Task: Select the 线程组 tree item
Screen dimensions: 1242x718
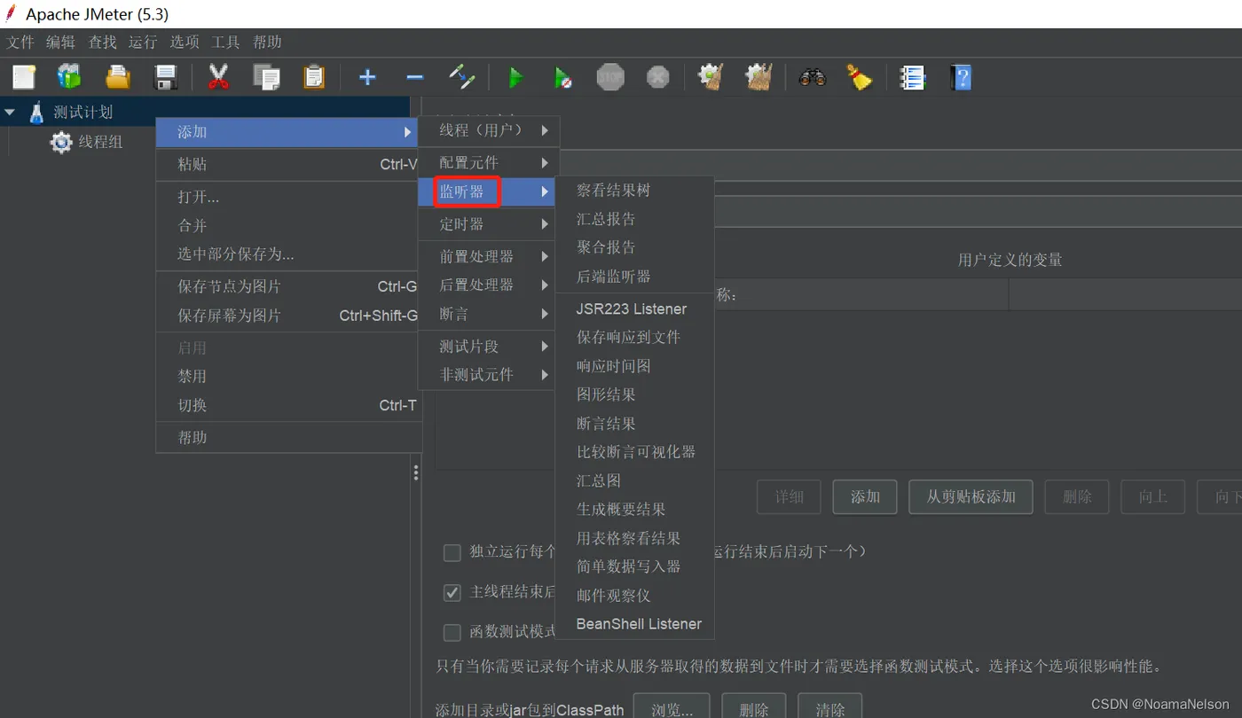Action: (100, 142)
